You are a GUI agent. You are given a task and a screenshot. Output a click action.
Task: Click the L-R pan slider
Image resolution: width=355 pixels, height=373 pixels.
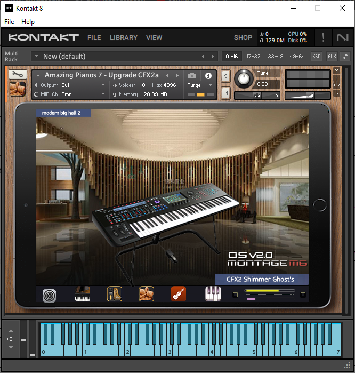[x=257, y=96]
